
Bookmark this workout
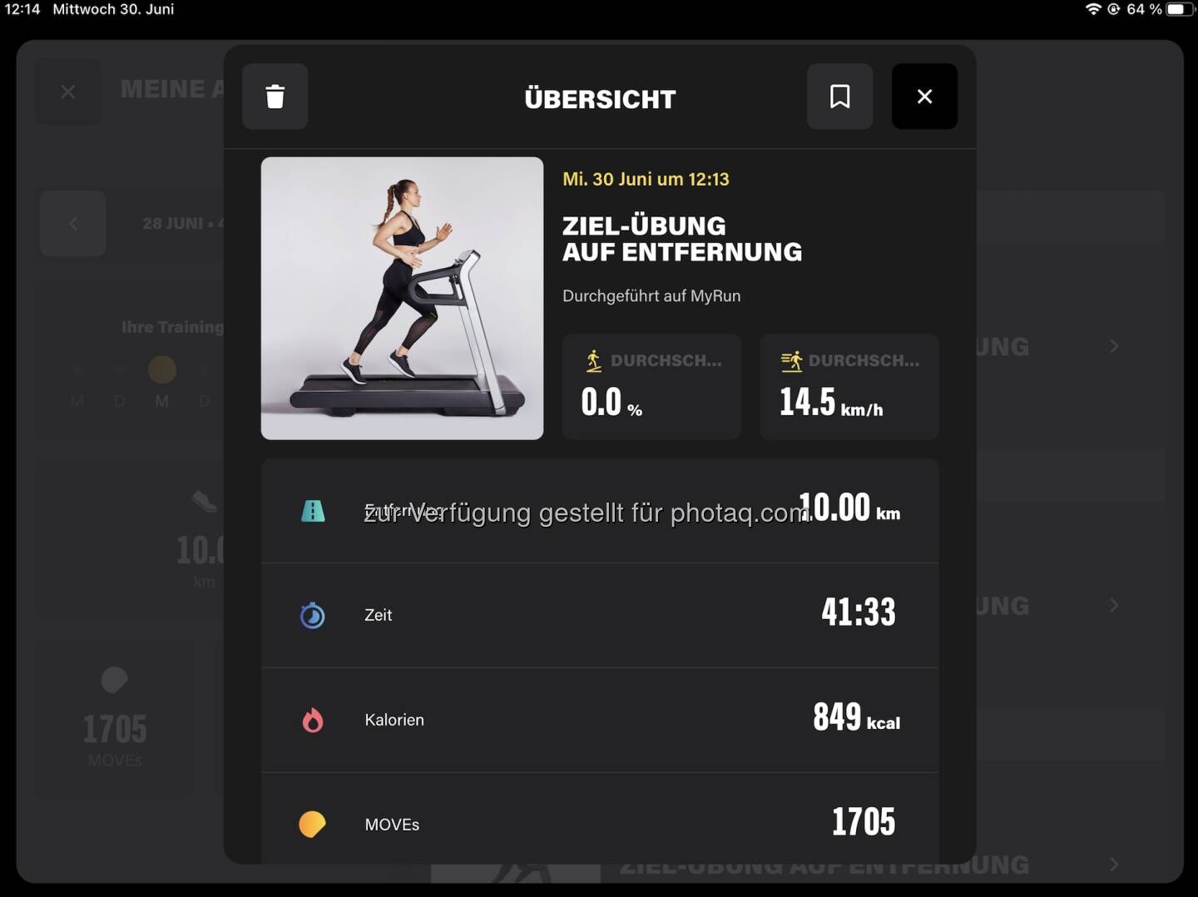coord(839,97)
